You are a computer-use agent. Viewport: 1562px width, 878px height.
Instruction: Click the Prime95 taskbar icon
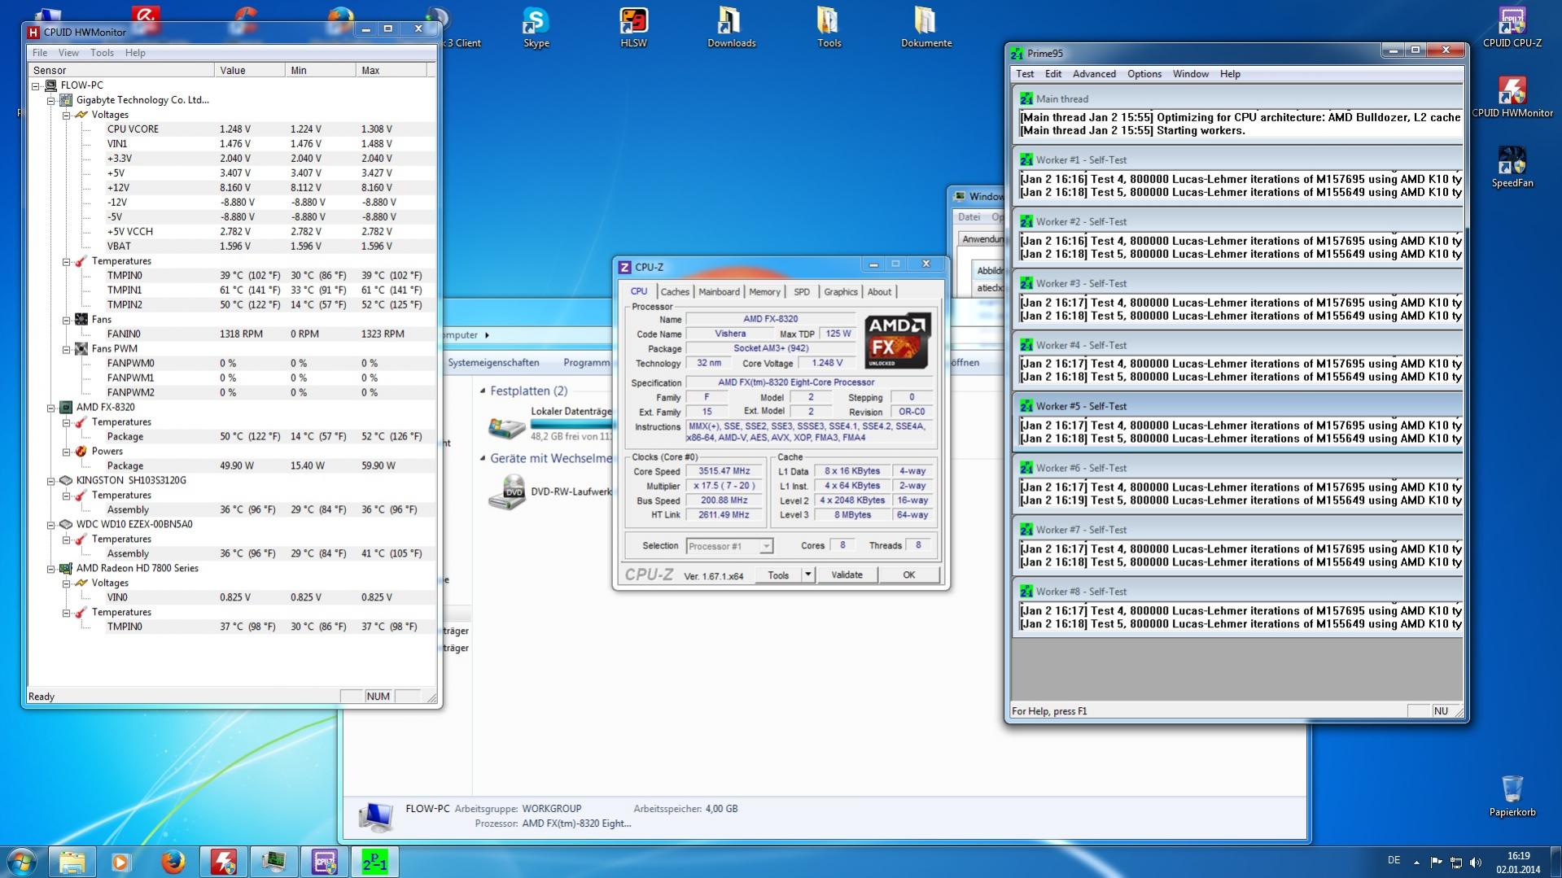(x=374, y=862)
